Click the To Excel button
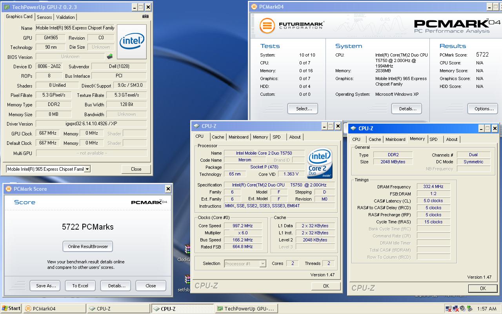502x314 pixels. tap(80, 286)
